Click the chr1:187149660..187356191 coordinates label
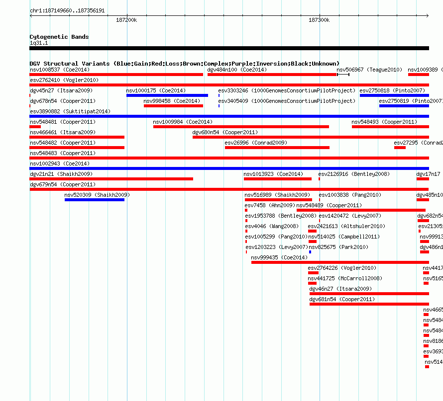Screen dimensions: 443x401 [67, 10]
